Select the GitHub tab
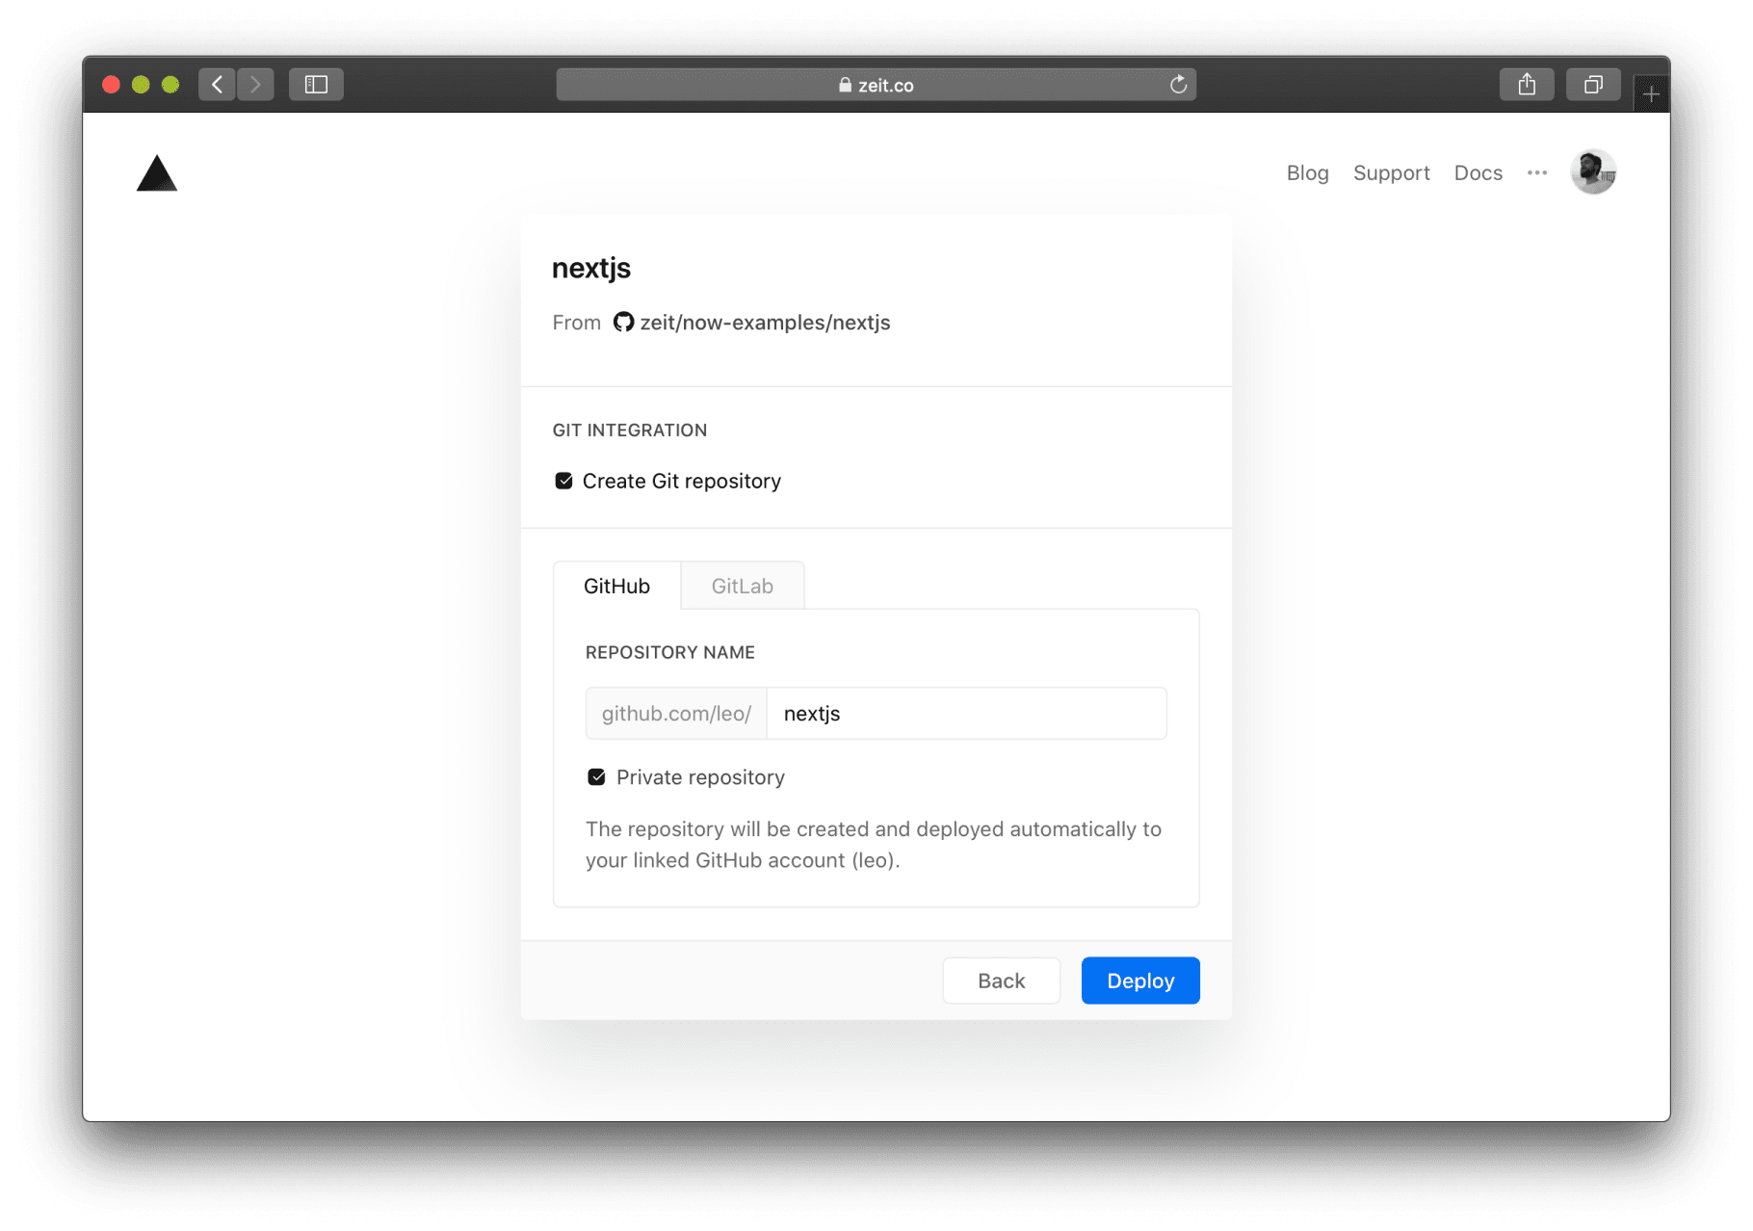Image resolution: width=1753 pixels, height=1231 pixels. [616, 586]
